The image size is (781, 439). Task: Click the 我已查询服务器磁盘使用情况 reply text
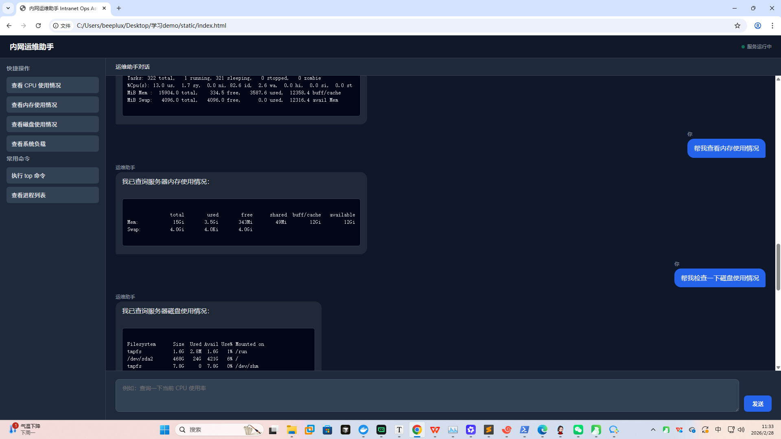pos(166,311)
